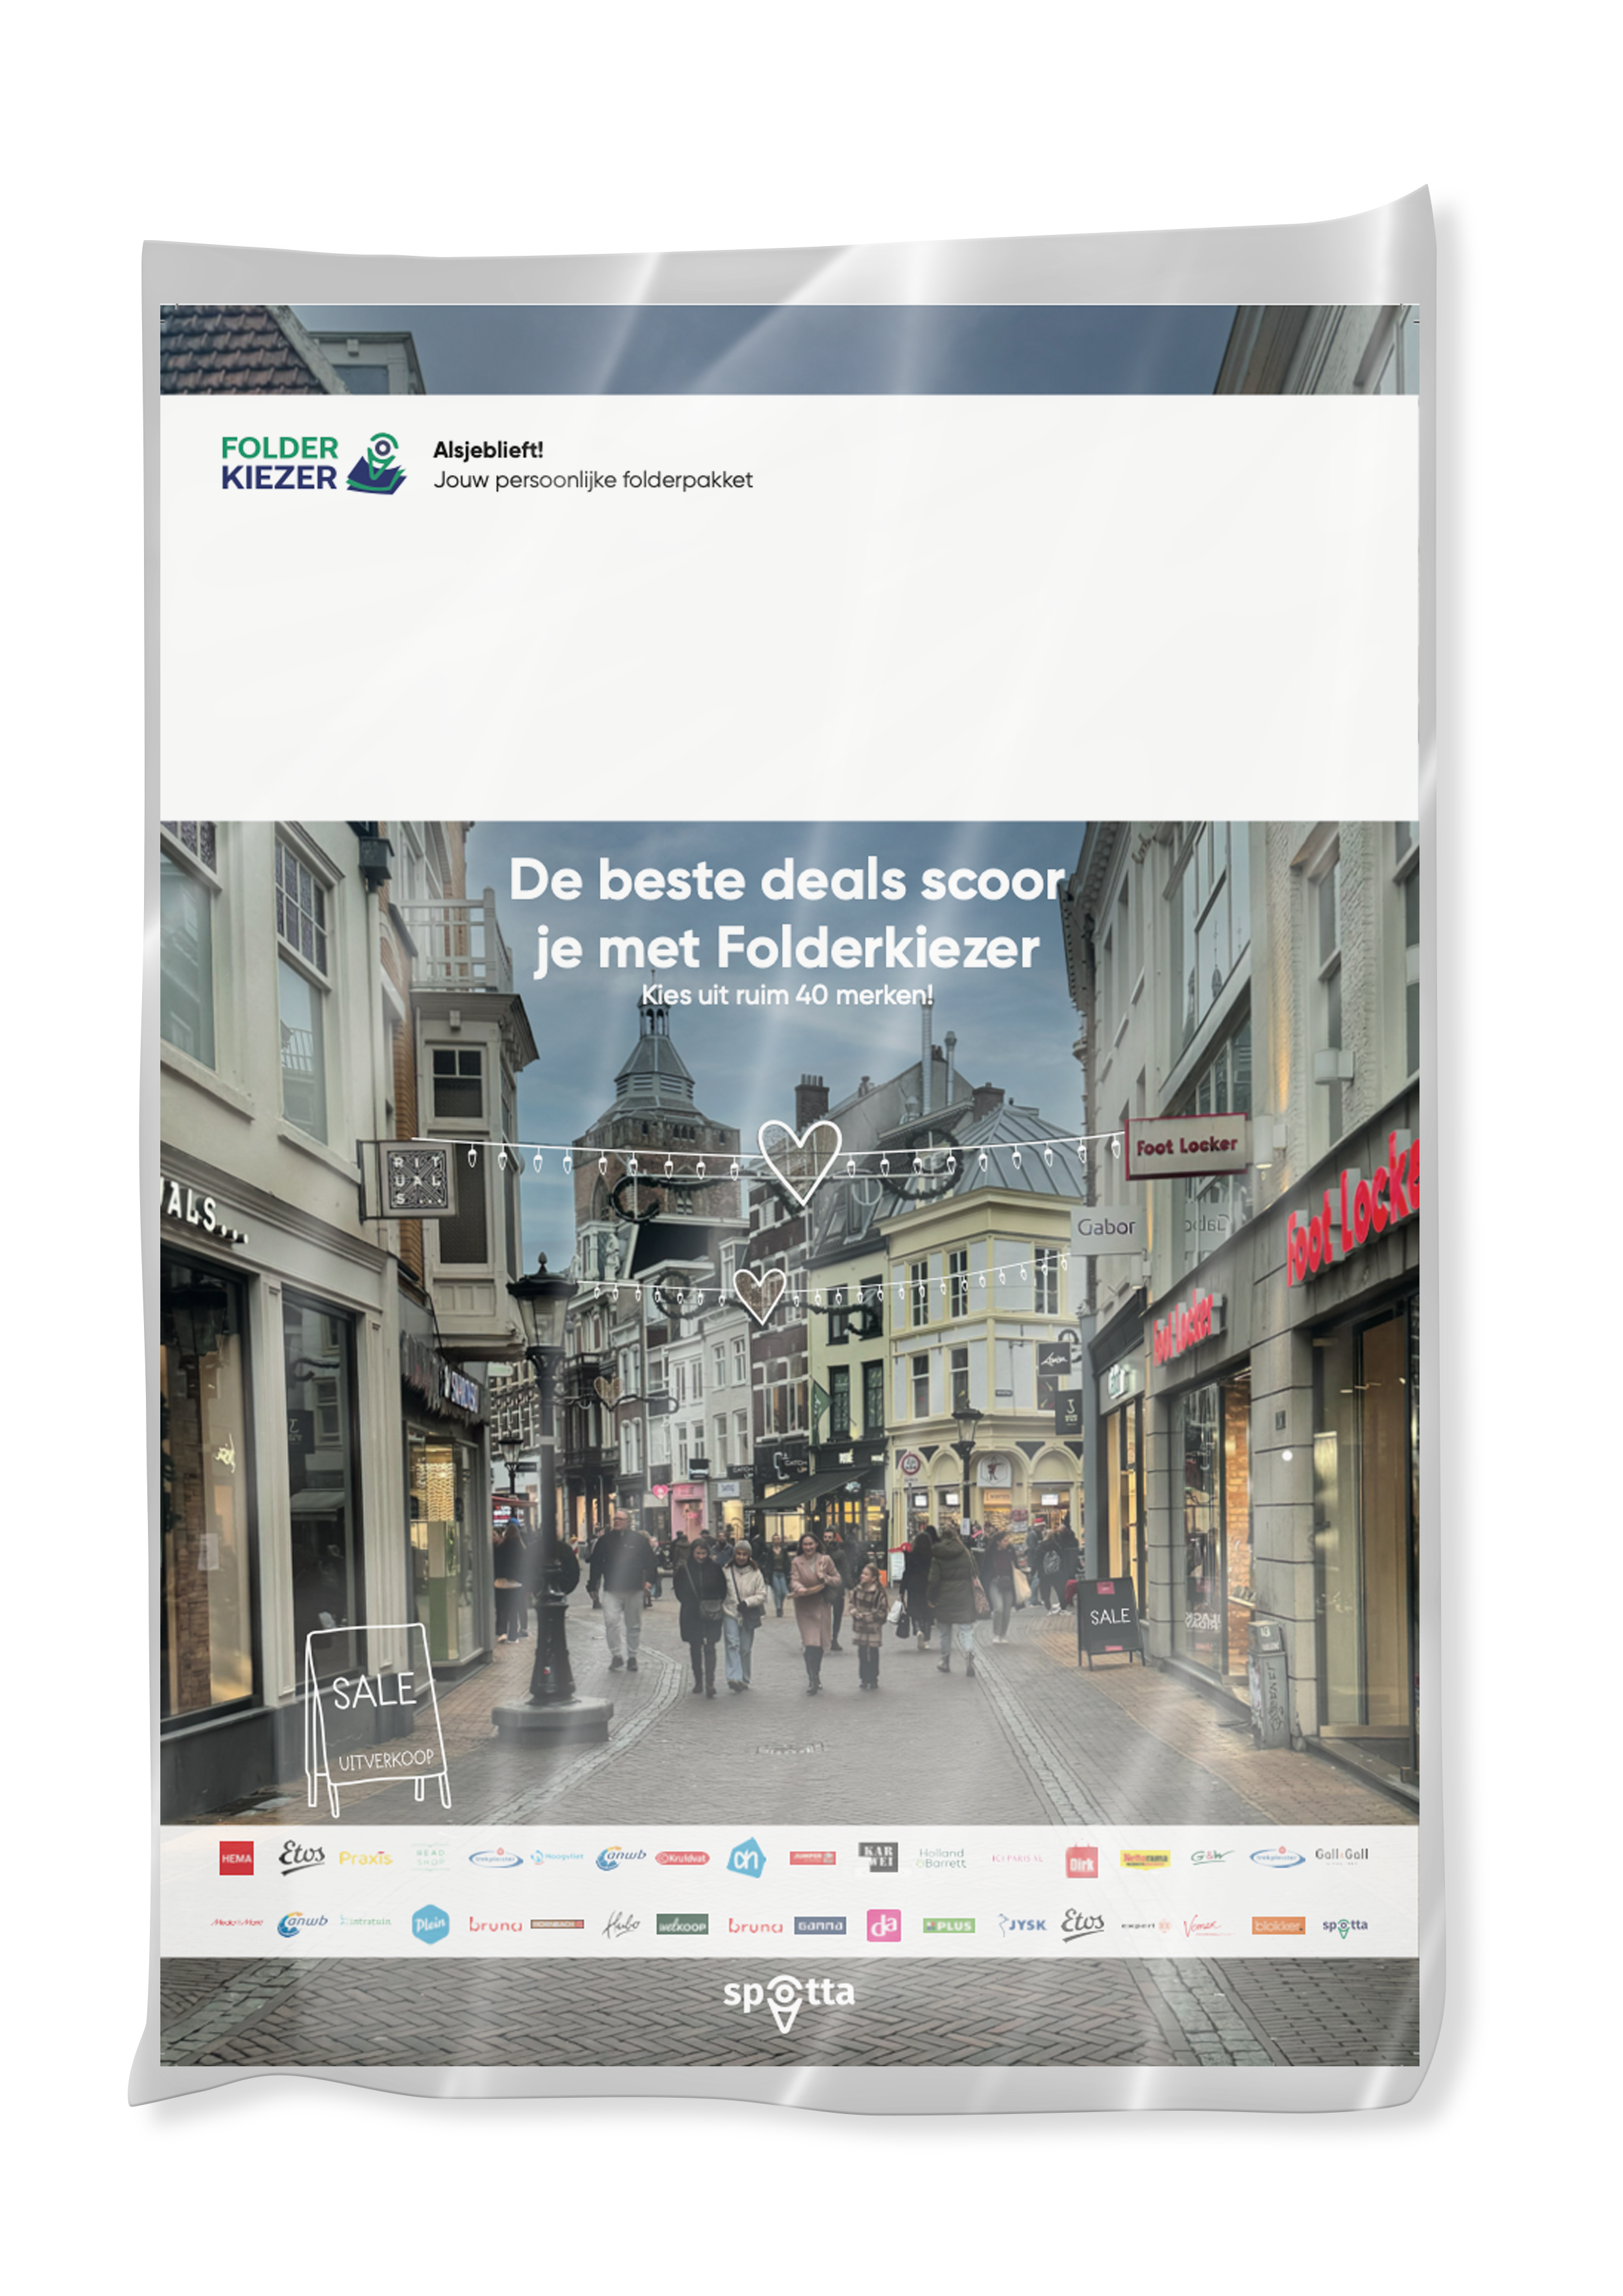Click the blue Plein hexagon logo
Viewport: 1623px width, 2296px height.
pos(430,1924)
